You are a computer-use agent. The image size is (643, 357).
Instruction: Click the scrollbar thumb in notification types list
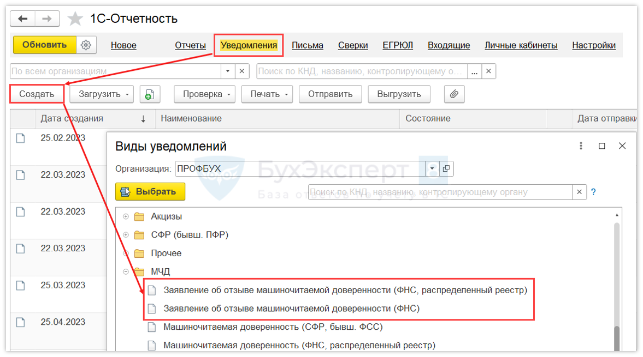tap(617, 338)
